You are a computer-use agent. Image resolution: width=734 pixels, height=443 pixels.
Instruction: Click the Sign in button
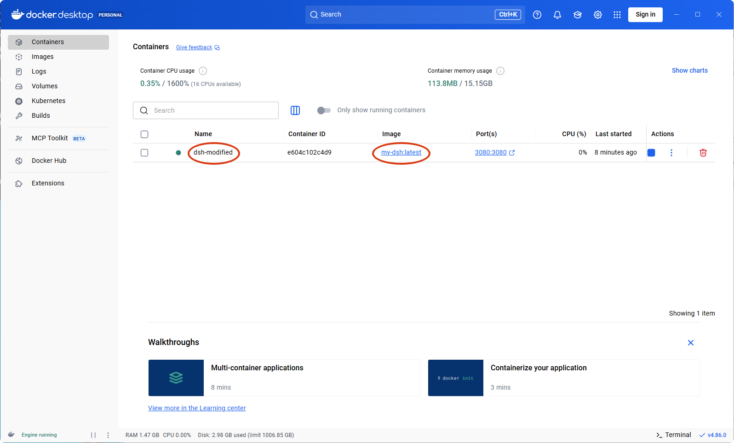645,15
